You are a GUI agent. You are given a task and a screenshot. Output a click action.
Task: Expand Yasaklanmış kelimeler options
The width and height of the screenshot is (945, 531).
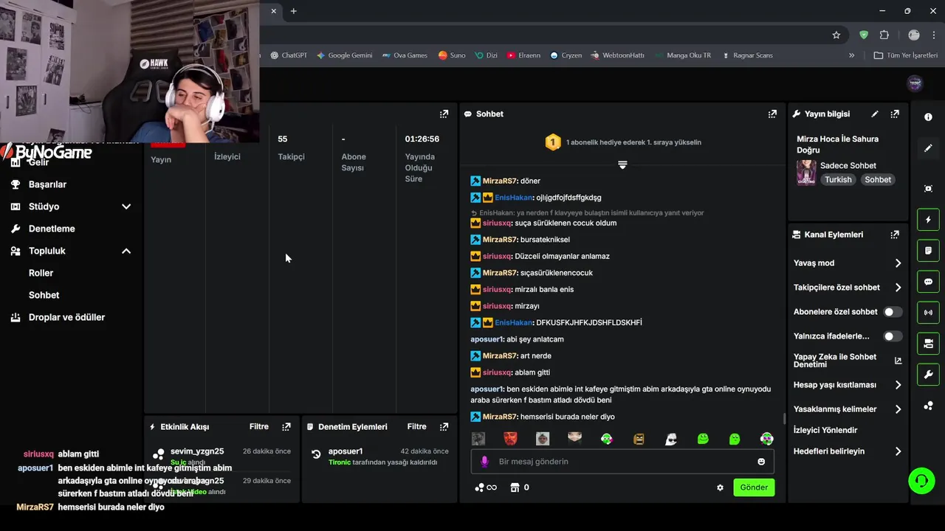(898, 409)
